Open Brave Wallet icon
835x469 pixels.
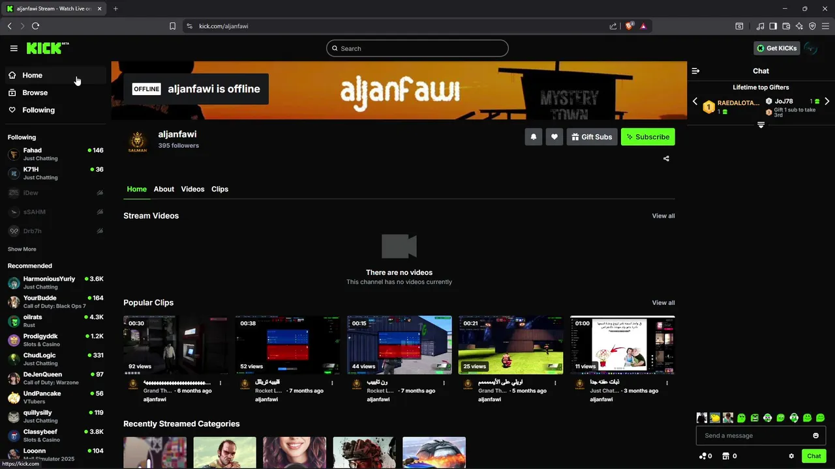[786, 26]
